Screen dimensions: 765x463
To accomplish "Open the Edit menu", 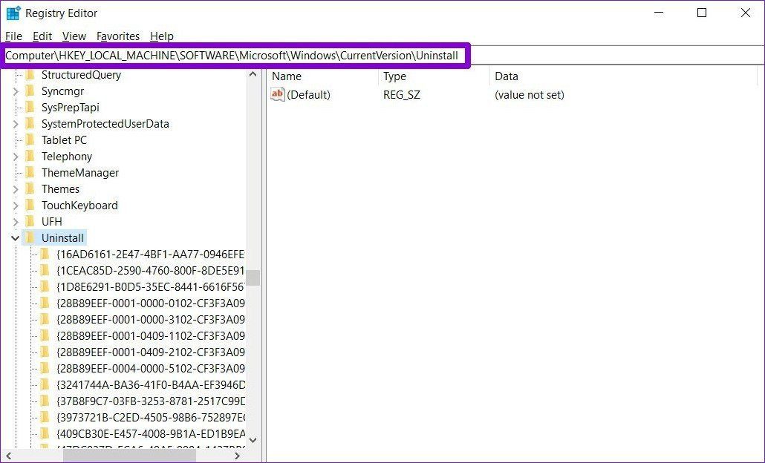I will pyautogui.click(x=42, y=36).
